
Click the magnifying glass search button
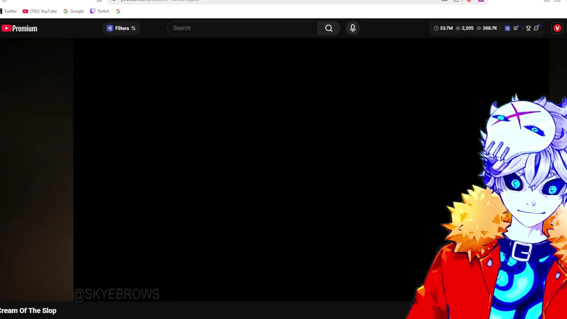[x=329, y=28]
